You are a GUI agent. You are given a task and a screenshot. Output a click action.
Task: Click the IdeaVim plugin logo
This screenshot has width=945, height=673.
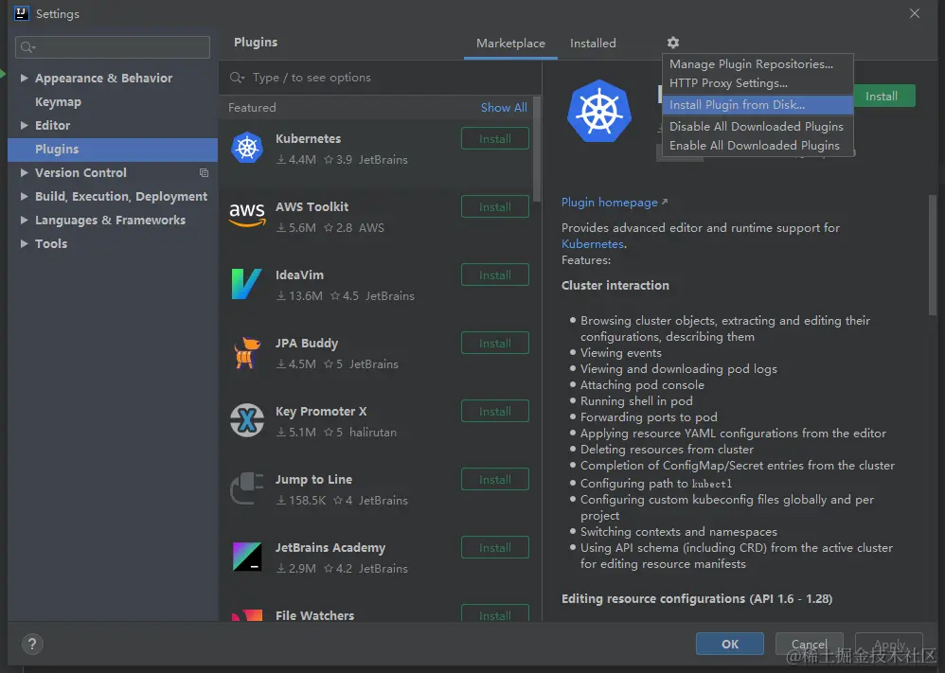pos(246,284)
